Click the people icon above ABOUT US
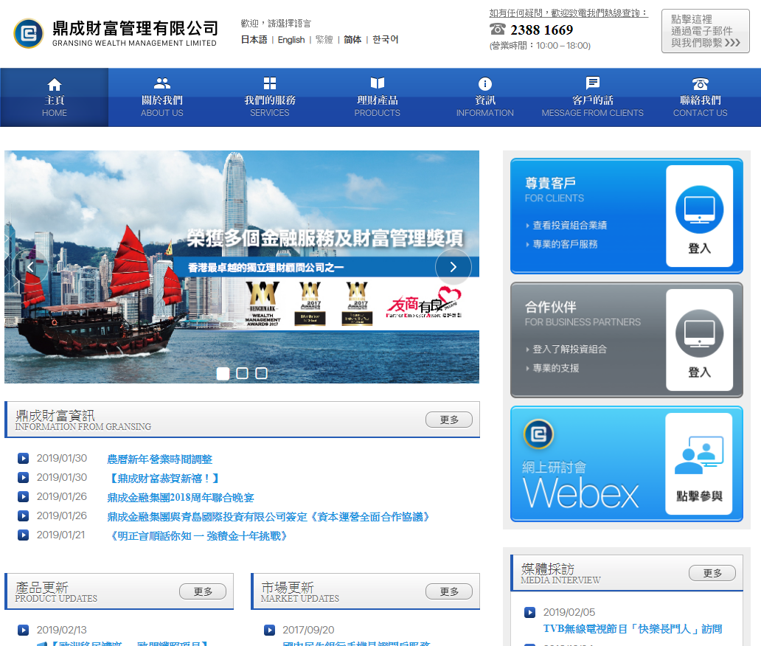The image size is (761, 646). (x=162, y=83)
